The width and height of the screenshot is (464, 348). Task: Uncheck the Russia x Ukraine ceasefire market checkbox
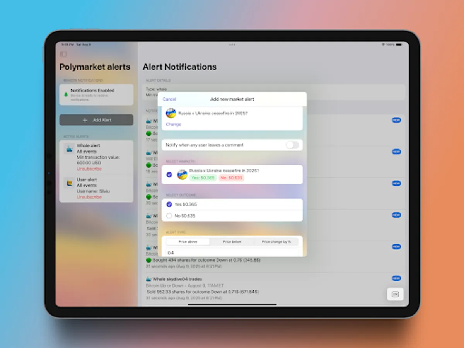coord(169,174)
